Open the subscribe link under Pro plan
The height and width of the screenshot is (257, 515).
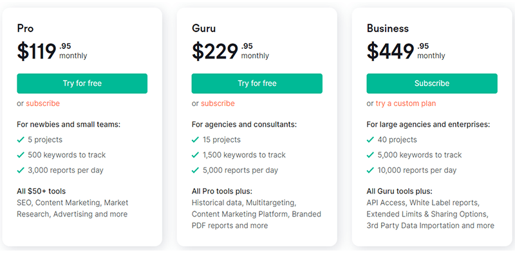[43, 103]
